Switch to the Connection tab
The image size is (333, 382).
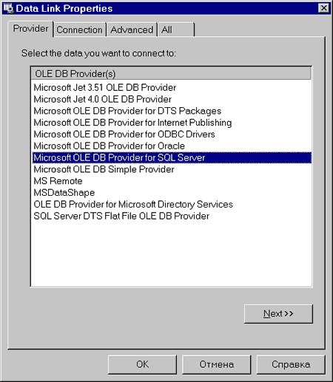79,30
